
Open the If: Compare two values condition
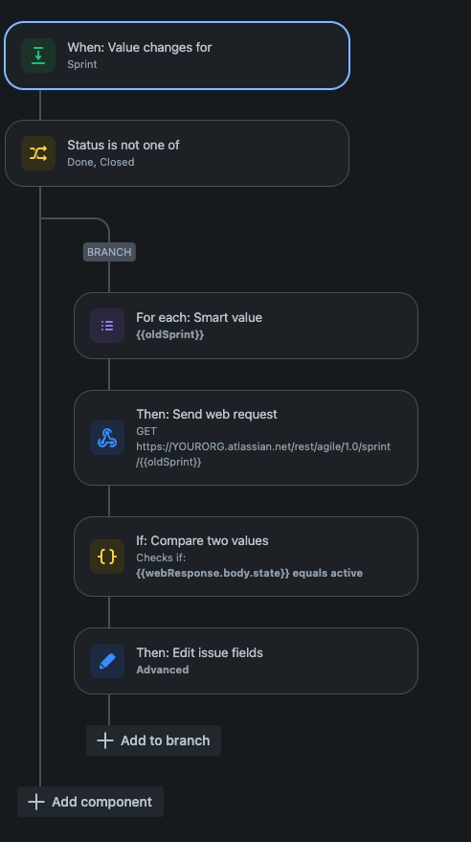(246, 557)
